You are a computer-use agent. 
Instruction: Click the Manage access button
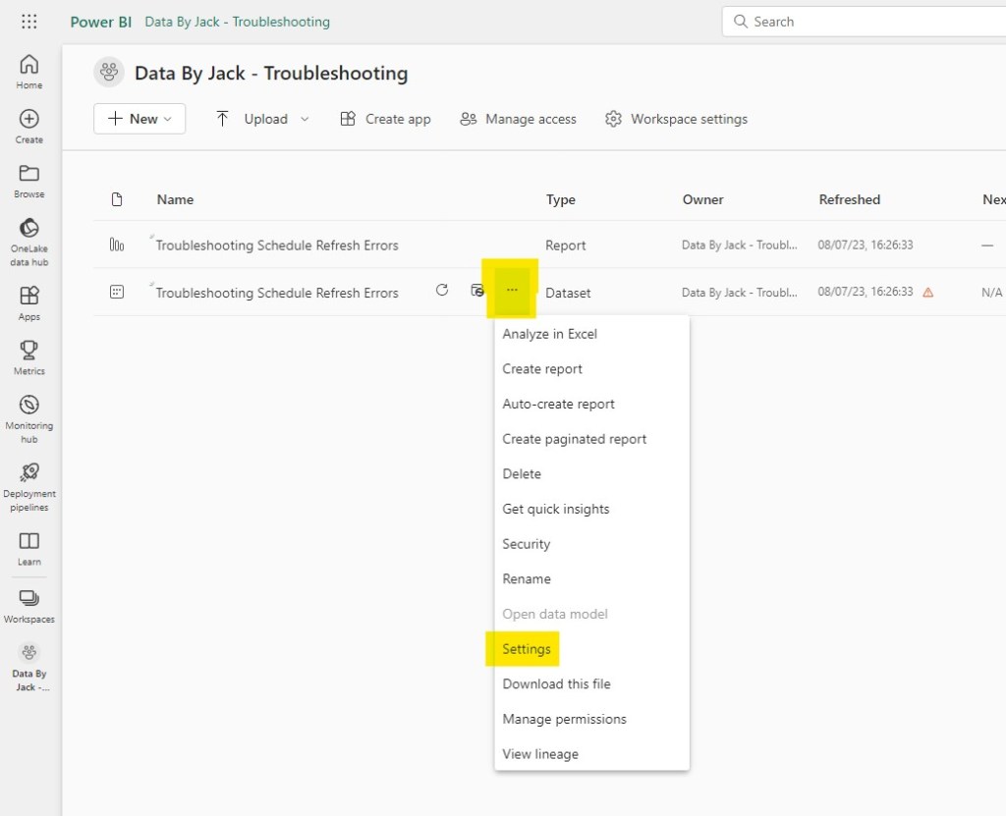click(518, 119)
